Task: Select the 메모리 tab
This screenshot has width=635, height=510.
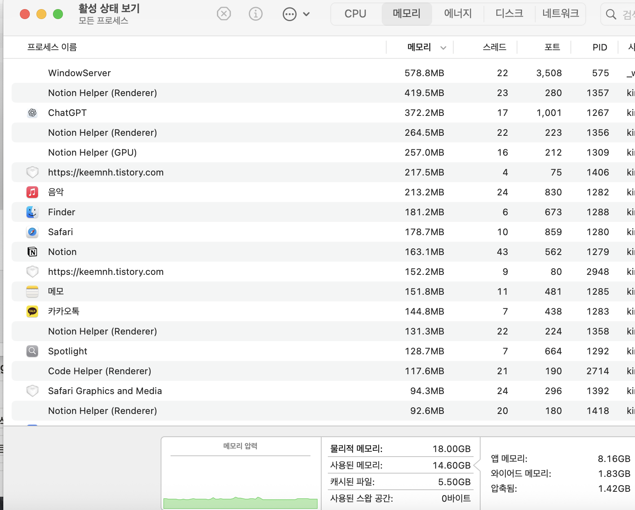Action: point(406,14)
